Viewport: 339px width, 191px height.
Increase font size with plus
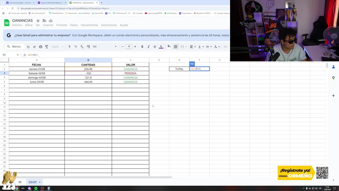pyautogui.click(x=135, y=46)
